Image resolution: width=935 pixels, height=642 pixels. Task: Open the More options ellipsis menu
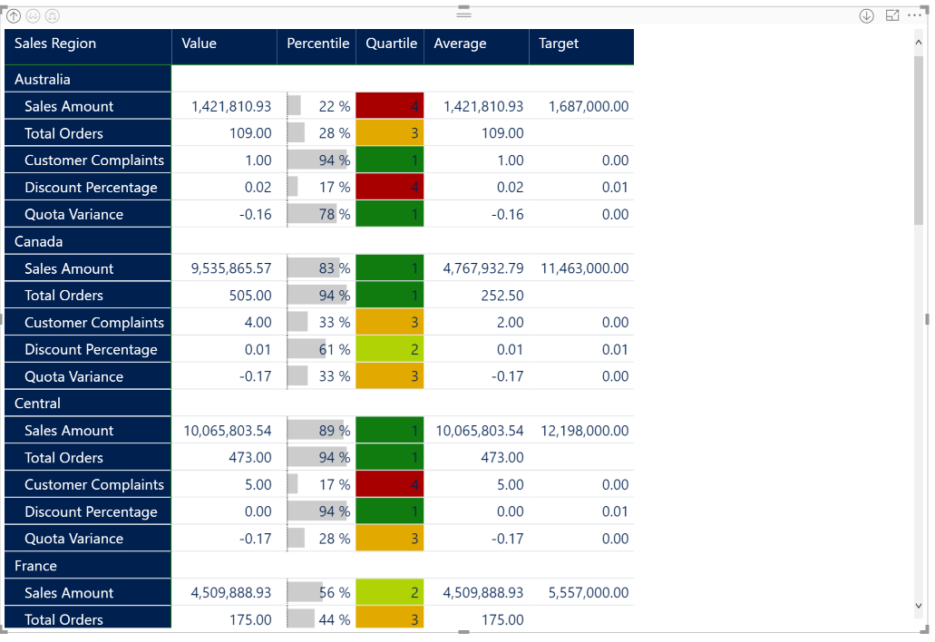(914, 15)
